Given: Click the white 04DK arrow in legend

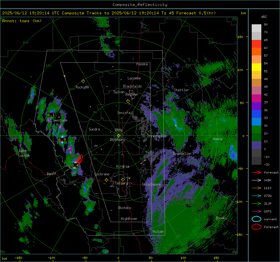Looking at the screenshot, I should [x=256, y=180].
